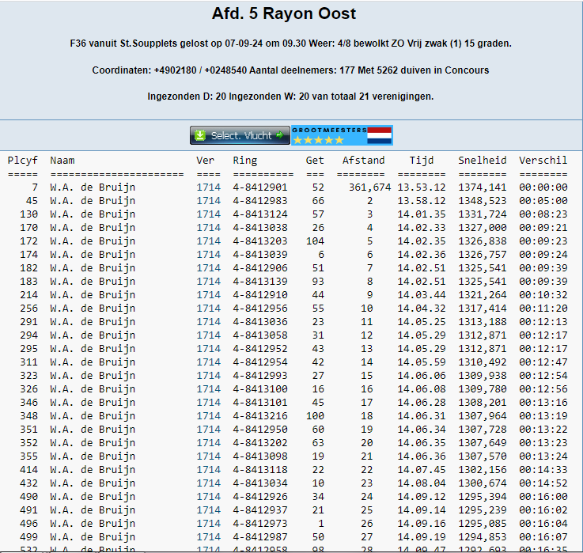
Task: Click the Ver column header
Action: (x=205, y=161)
